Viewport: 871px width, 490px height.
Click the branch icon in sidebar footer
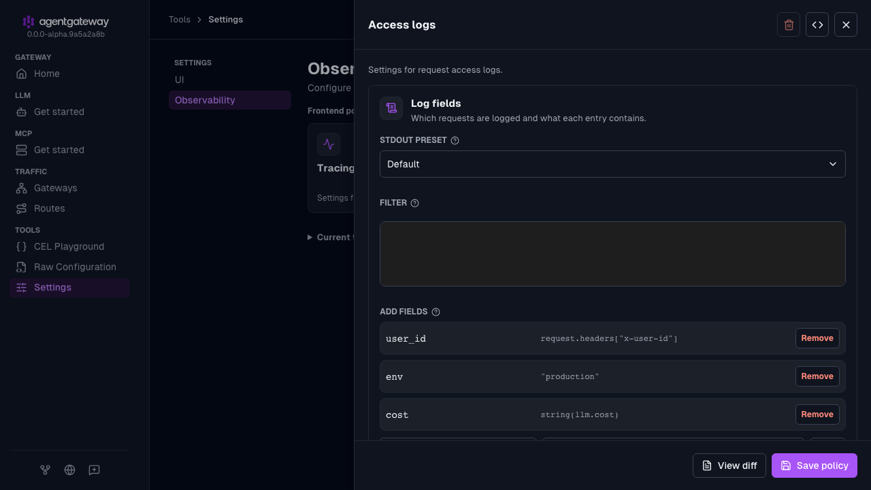pyautogui.click(x=45, y=470)
